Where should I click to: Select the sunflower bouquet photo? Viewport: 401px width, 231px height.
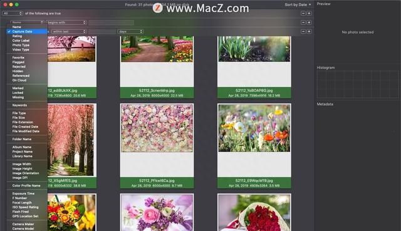click(x=71, y=213)
